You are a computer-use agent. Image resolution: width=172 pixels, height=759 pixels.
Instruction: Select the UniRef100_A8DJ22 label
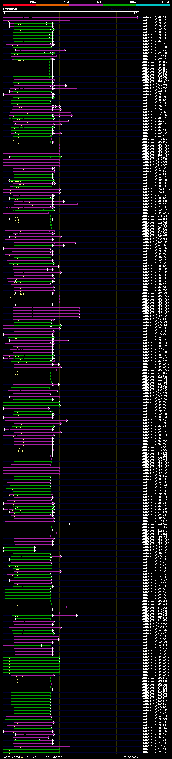click(x=154, y=100)
